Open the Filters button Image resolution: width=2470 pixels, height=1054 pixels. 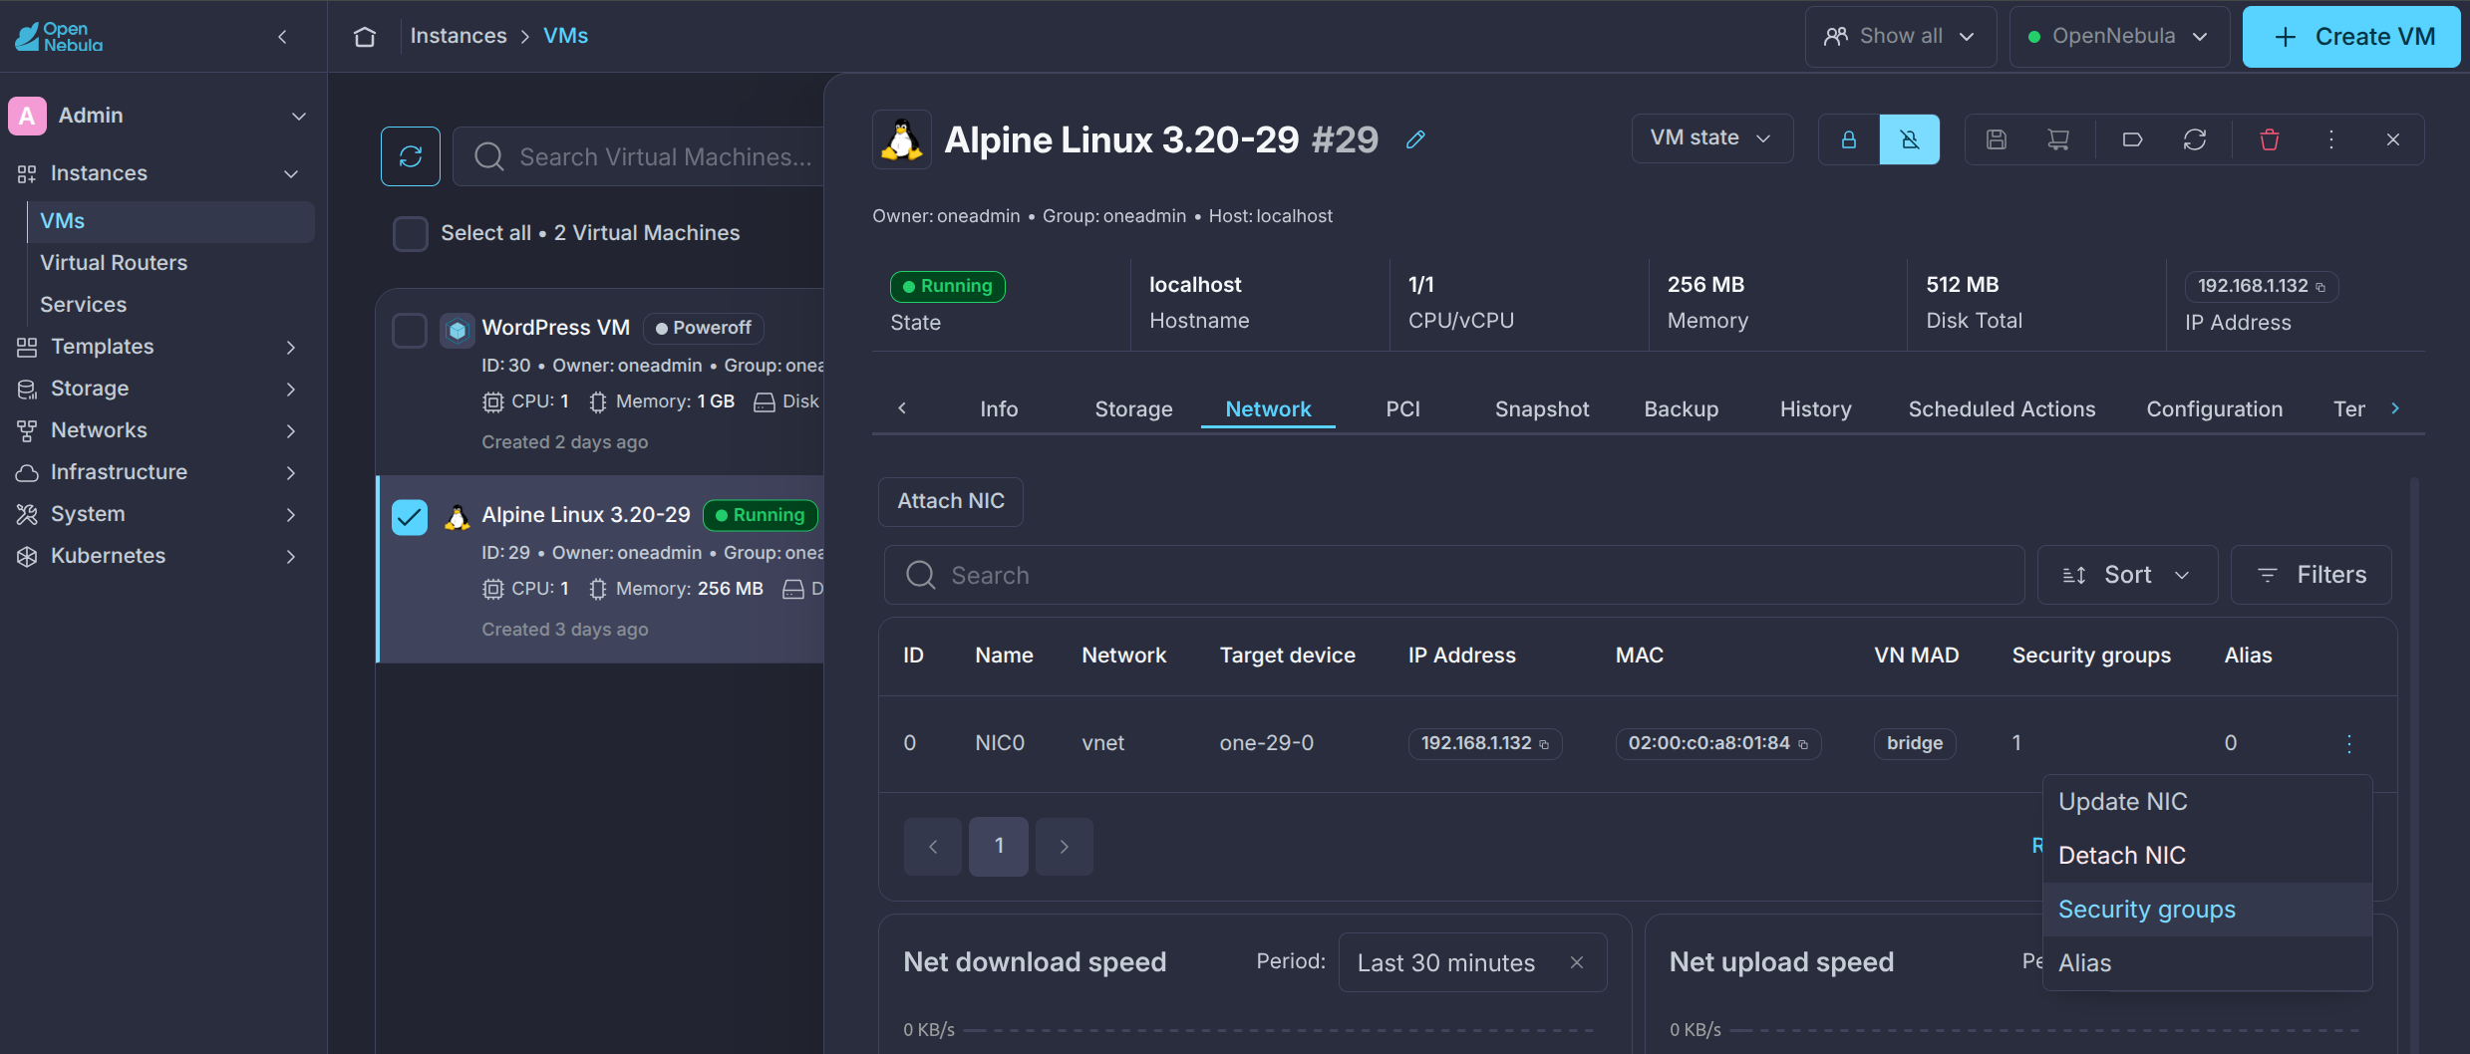[x=2311, y=575]
